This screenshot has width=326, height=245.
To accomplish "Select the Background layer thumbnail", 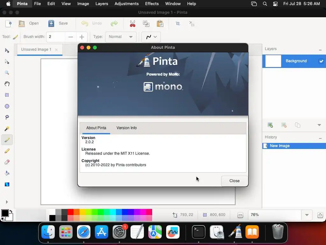I will tap(273, 61).
